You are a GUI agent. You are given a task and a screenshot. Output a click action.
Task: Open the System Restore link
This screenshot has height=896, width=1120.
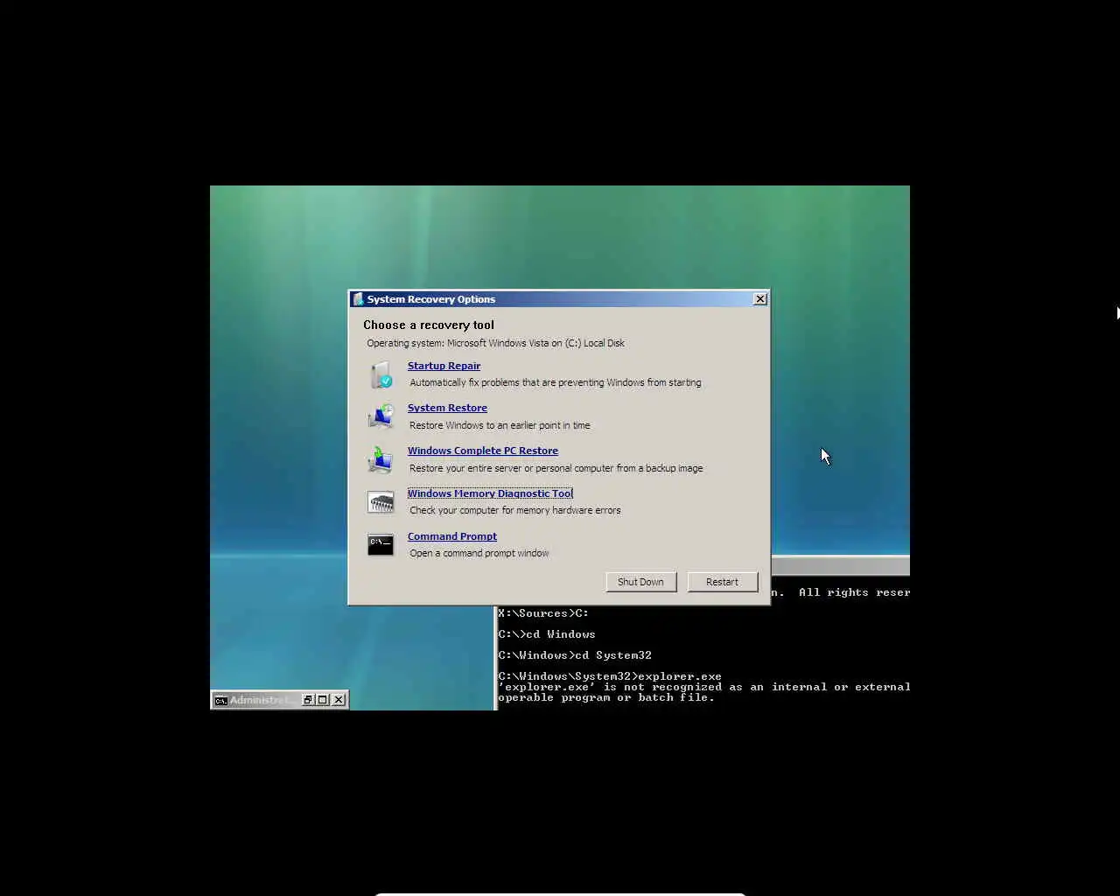click(447, 408)
